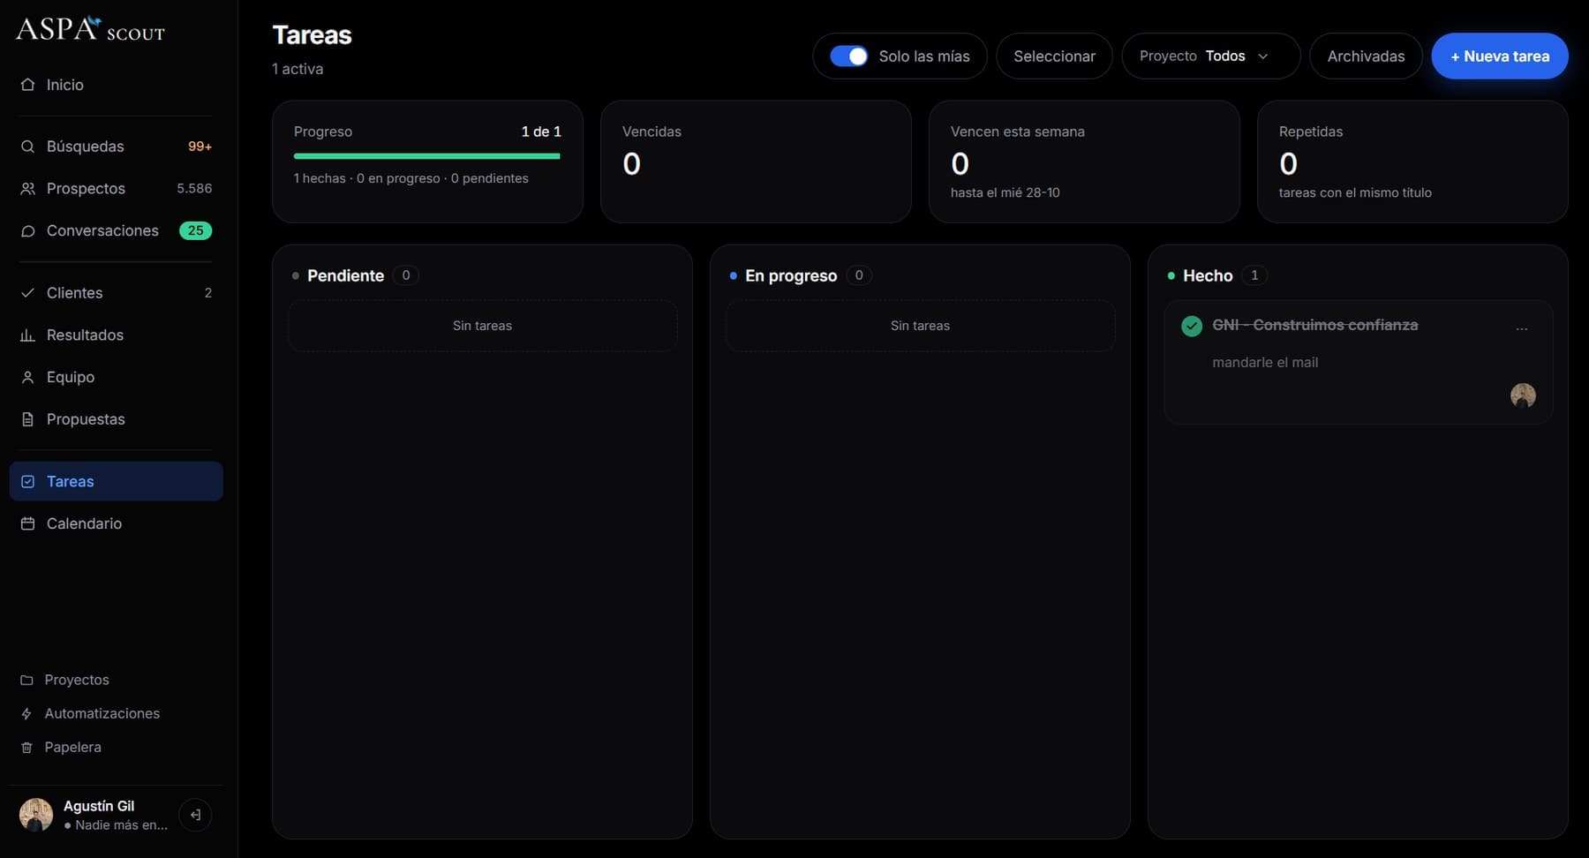The image size is (1589, 858).
Task: Click the Automatizaciones lightning icon
Action: (x=26, y=714)
